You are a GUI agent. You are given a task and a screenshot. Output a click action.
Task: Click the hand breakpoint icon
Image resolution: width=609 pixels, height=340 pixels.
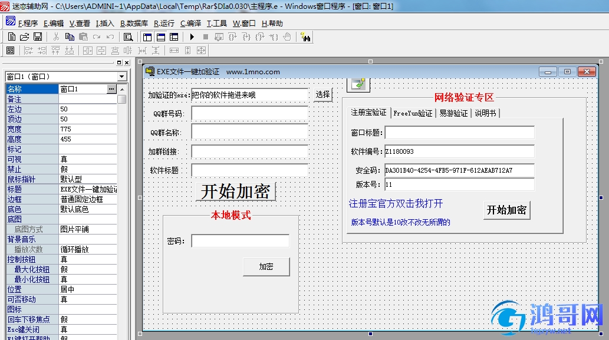point(287,37)
